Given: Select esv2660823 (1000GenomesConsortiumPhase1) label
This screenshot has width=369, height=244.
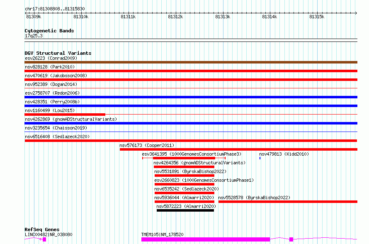Looking at the screenshot, I should click(204, 180).
